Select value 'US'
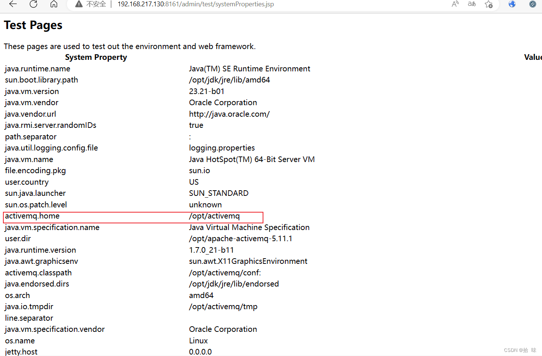This screenshot has width=542, height=356. tap(194, 182)
